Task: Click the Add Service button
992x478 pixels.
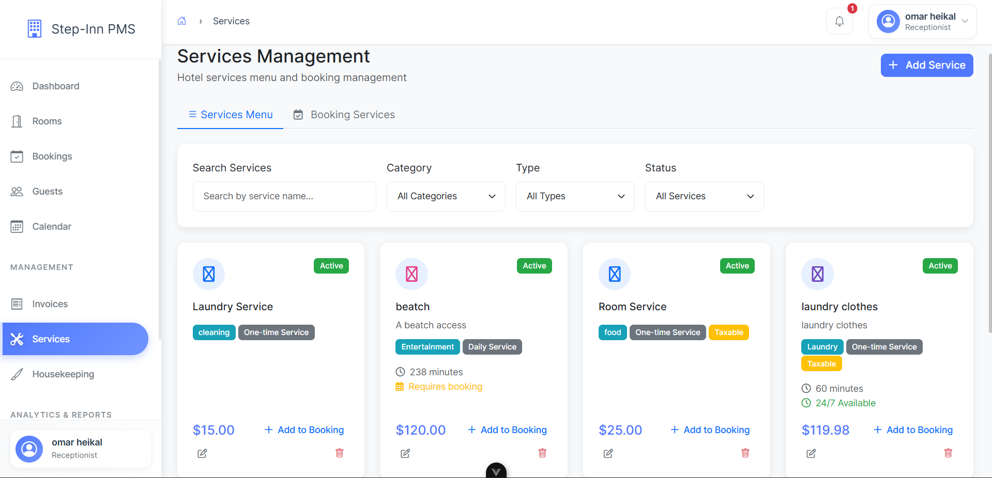Action: click(926, 65)
